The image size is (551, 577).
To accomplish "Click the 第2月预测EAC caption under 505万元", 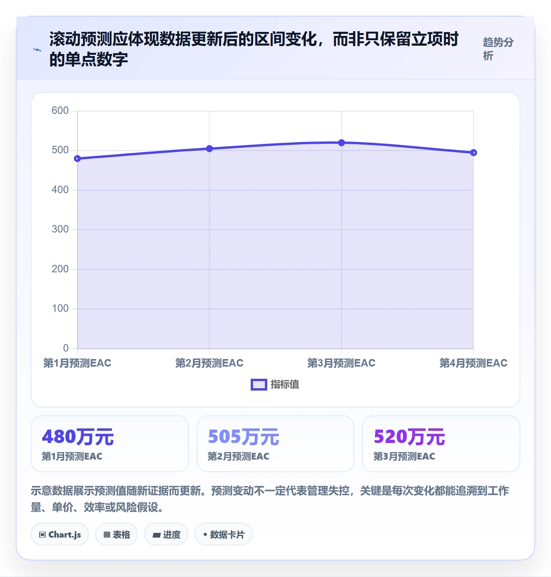I will click(239, 456).
